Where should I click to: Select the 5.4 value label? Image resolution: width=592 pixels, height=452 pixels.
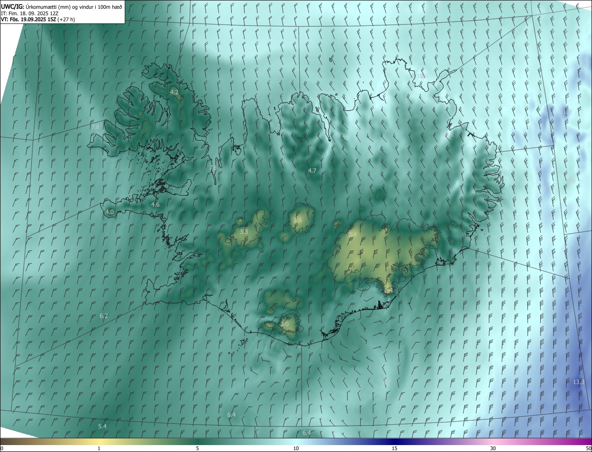(x=103, y=426)
